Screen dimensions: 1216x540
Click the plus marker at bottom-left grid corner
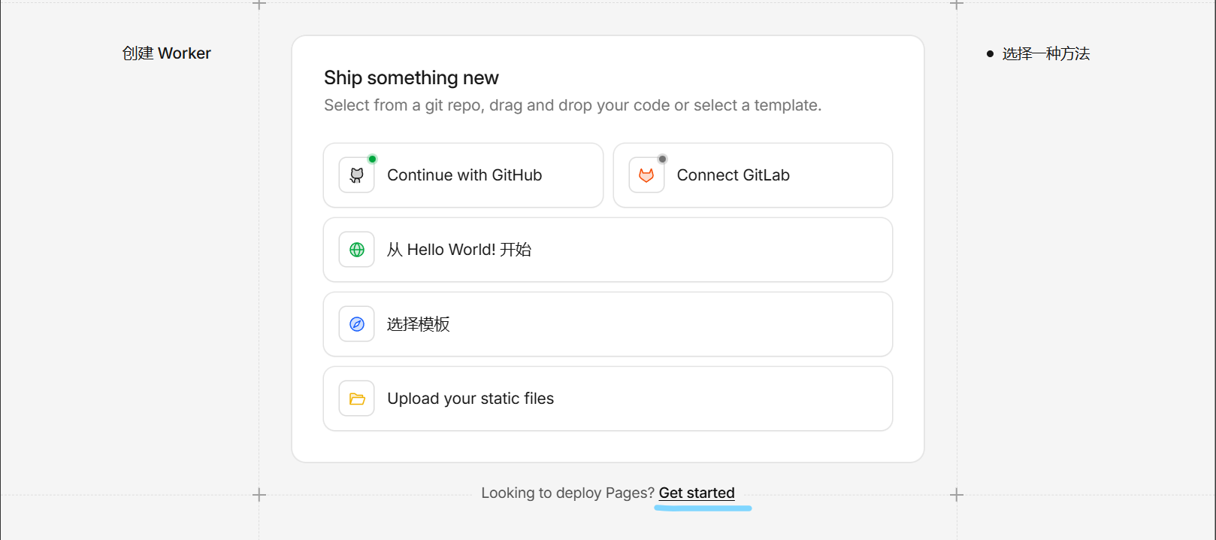tap(259, 495)
